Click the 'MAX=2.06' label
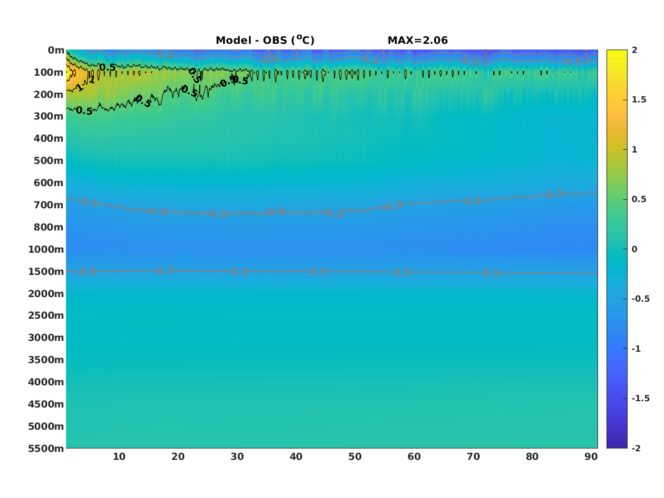The image size is (664, 498). pyautogui.click(x=418, y=40)
